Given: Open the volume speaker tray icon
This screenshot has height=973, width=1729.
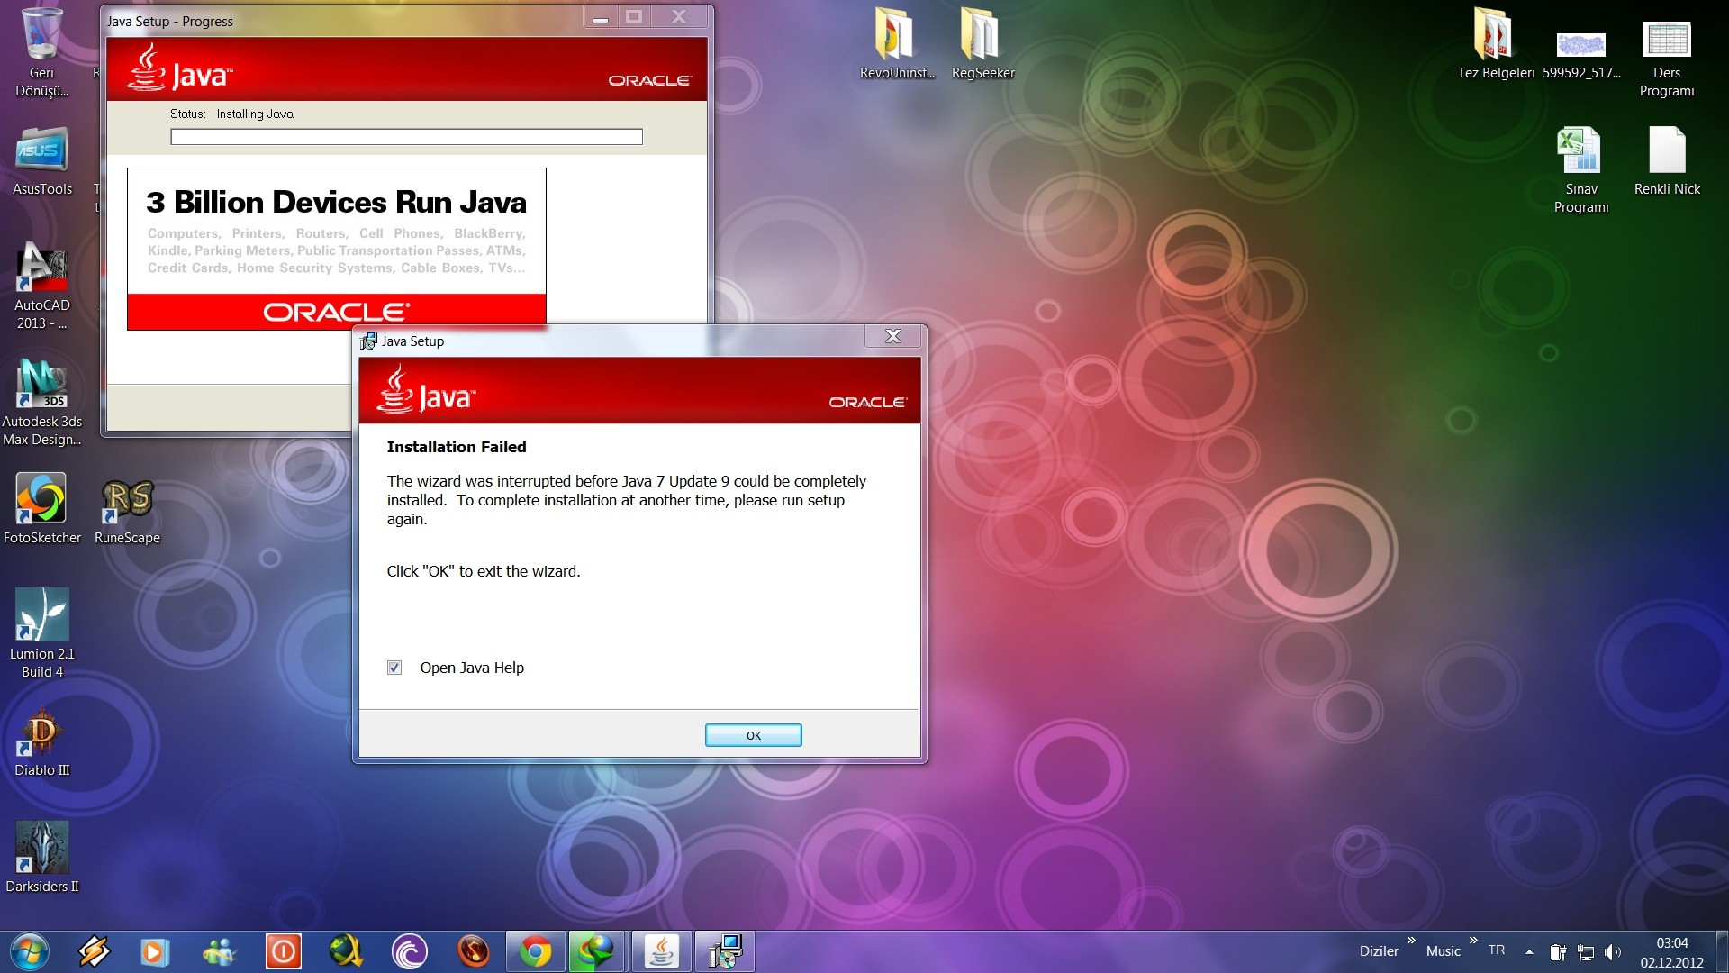Looking at the screenshot, I should pyautogui.click(x=1613, y=952).
